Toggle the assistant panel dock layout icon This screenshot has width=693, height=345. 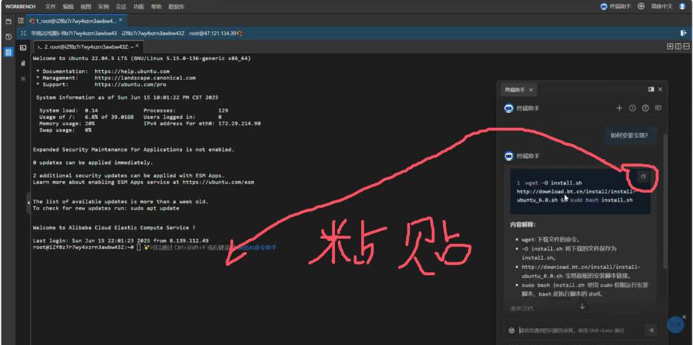(x=651, y=89)
